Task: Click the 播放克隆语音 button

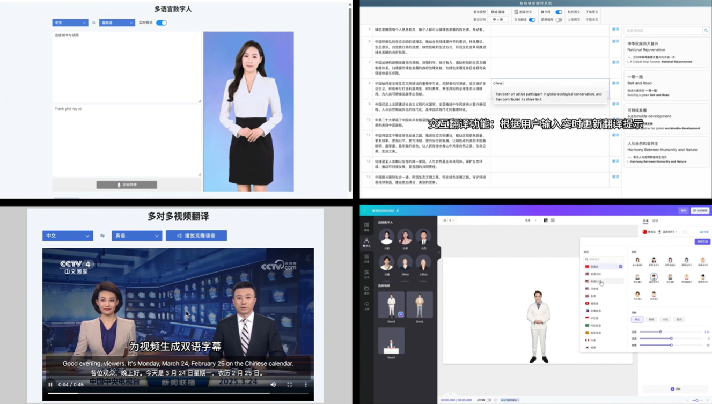Action: (x=196, y=236)
